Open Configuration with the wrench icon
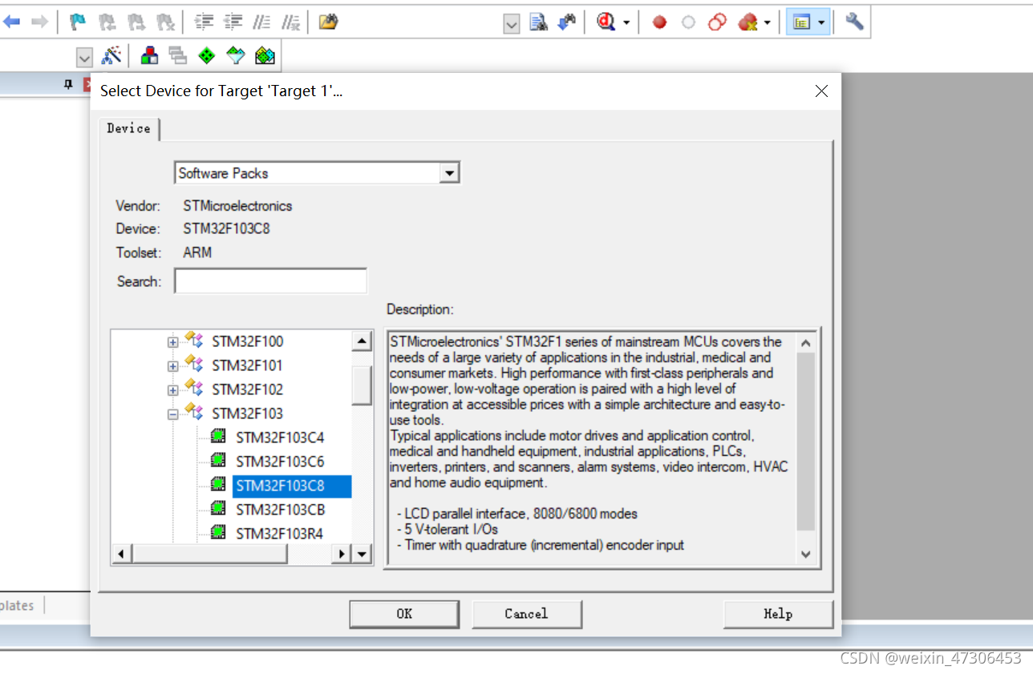The image size is (1033, 674). pos(854,22)
